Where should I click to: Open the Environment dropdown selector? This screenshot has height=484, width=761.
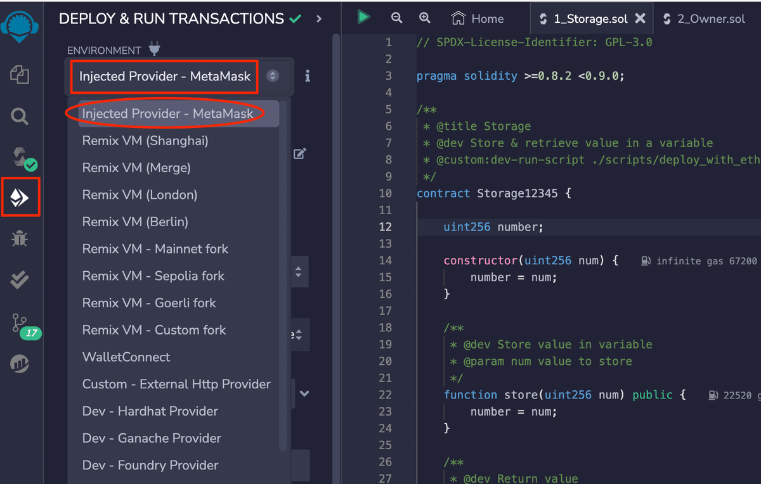coord(179,76)
